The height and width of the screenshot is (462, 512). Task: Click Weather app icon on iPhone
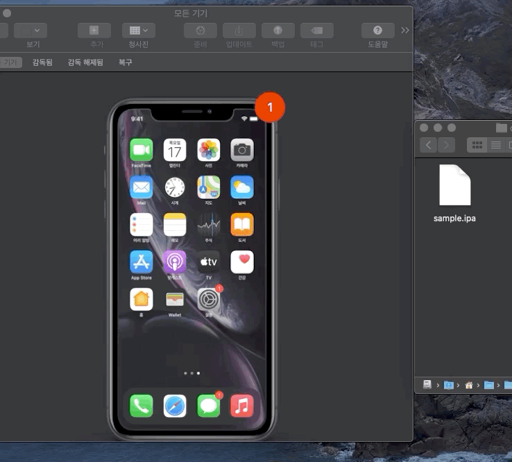click(x=242, y=187)
